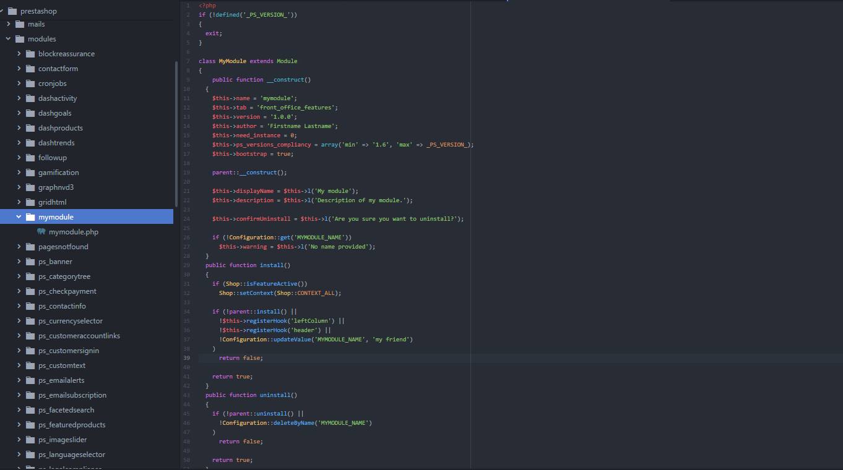Click the gridhtml folder icon
Image resolution: width=843 pixels, height=470 pixels.
[30, 202]
